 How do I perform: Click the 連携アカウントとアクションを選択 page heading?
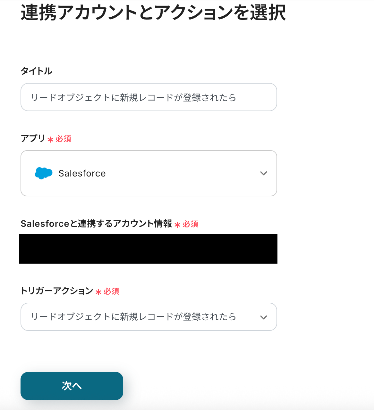pyautogui.click(x=153, y=13)
